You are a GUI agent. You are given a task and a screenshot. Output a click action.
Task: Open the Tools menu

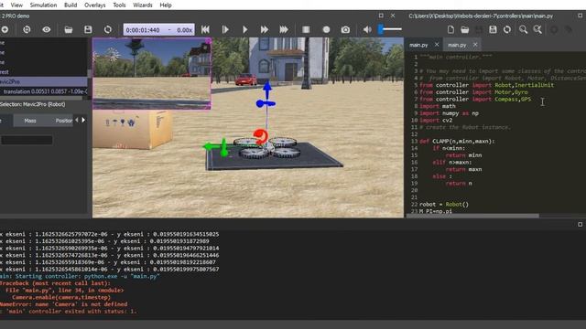click(119, 5)
